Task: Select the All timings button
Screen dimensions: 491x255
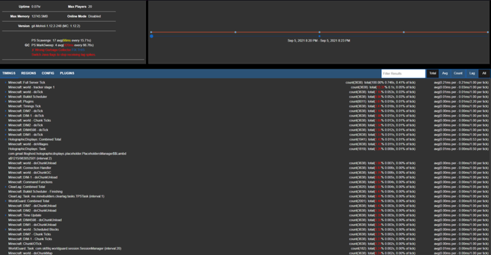Action: 484,73
